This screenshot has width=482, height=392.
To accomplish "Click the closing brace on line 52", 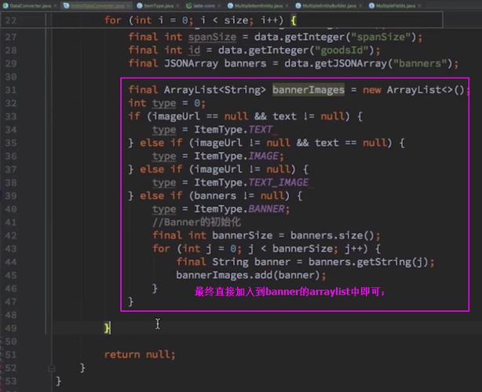I will 82,368.
